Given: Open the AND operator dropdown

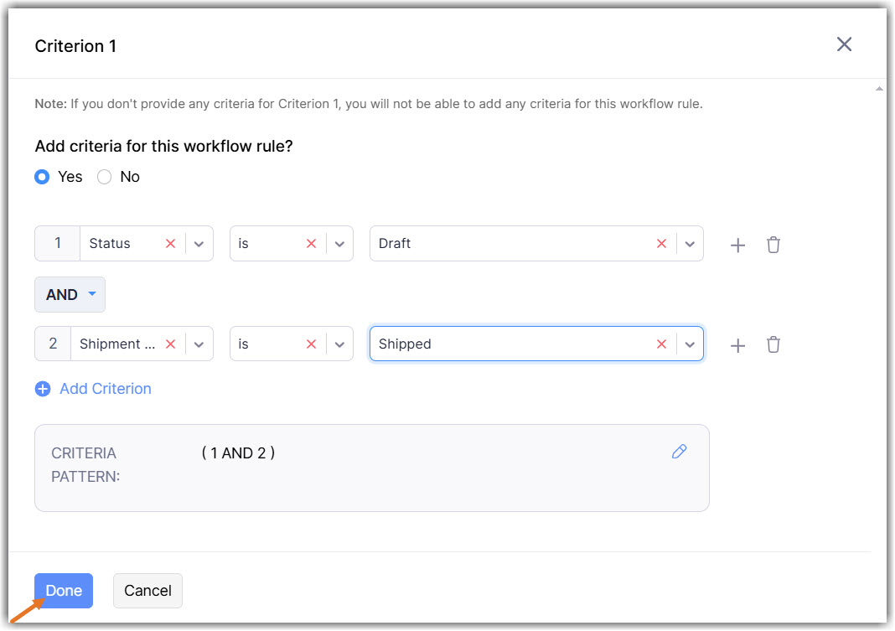Looking at the screenshot, I should pos(70,295).
